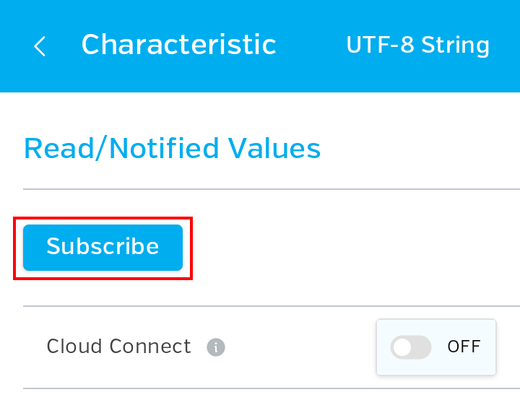Click the blue header bar title text
Viewport: 520px width, 400px height.
pyautogui.click(x=178, y=45)
